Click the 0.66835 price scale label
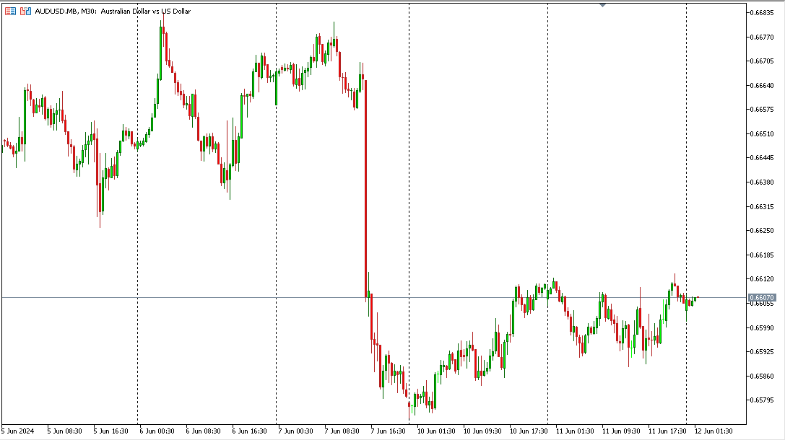Viewport: 785px width, 440px height. point(763,12)
